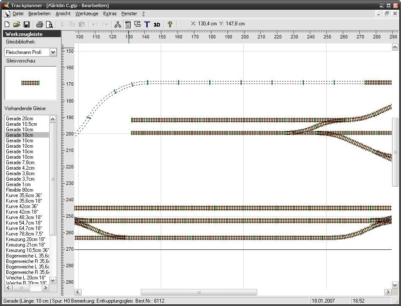Click the canvas horizontal scrollbar thumb
The height and width of the screenshot is (306, 401).
(199, 292)
